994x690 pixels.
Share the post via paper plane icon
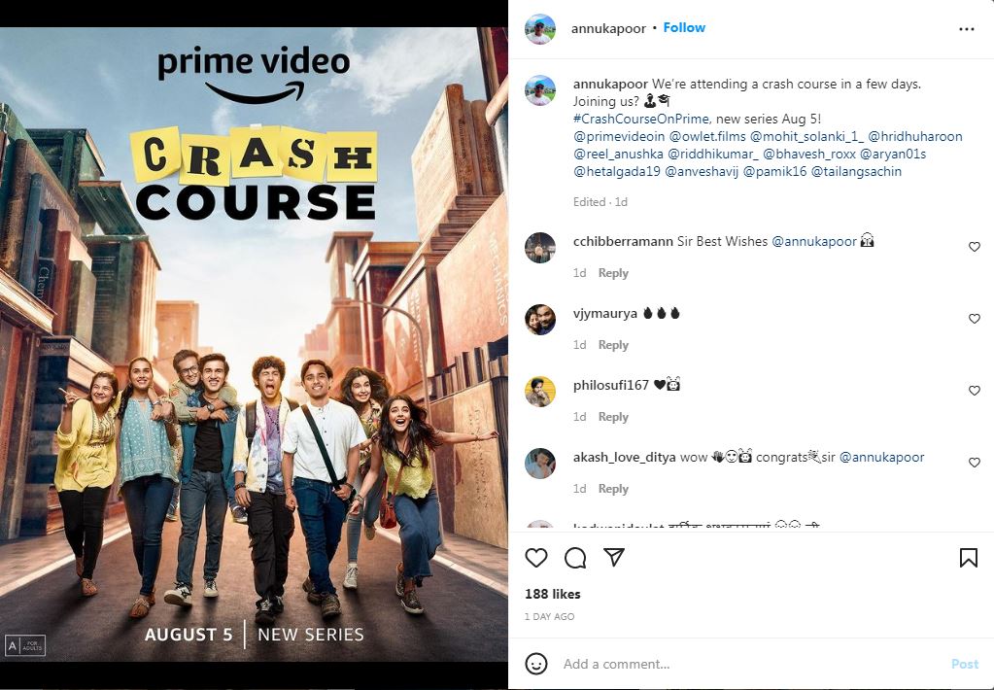coord(614,557)
